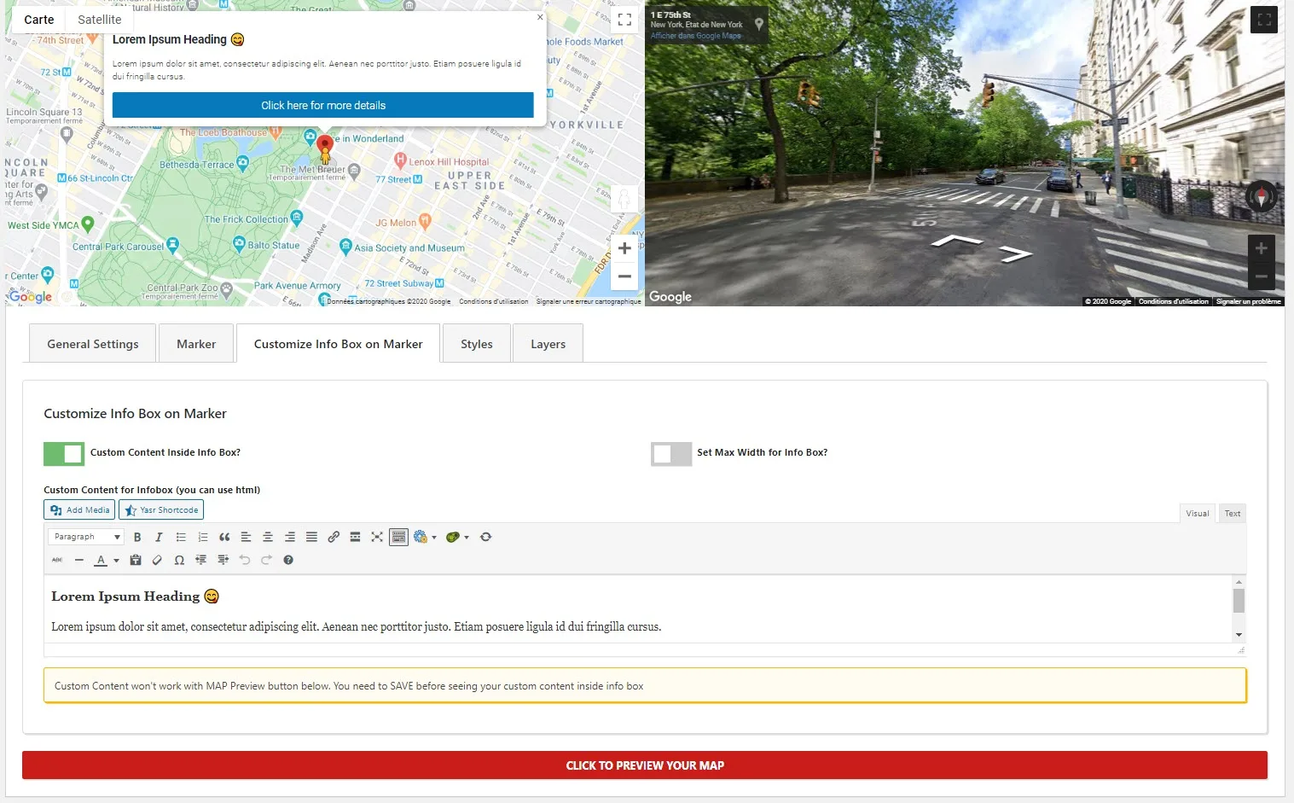Expand the text color dropdown arrow
The height and width of the screenshot is (803, 1294).
[x=116, y=561]
